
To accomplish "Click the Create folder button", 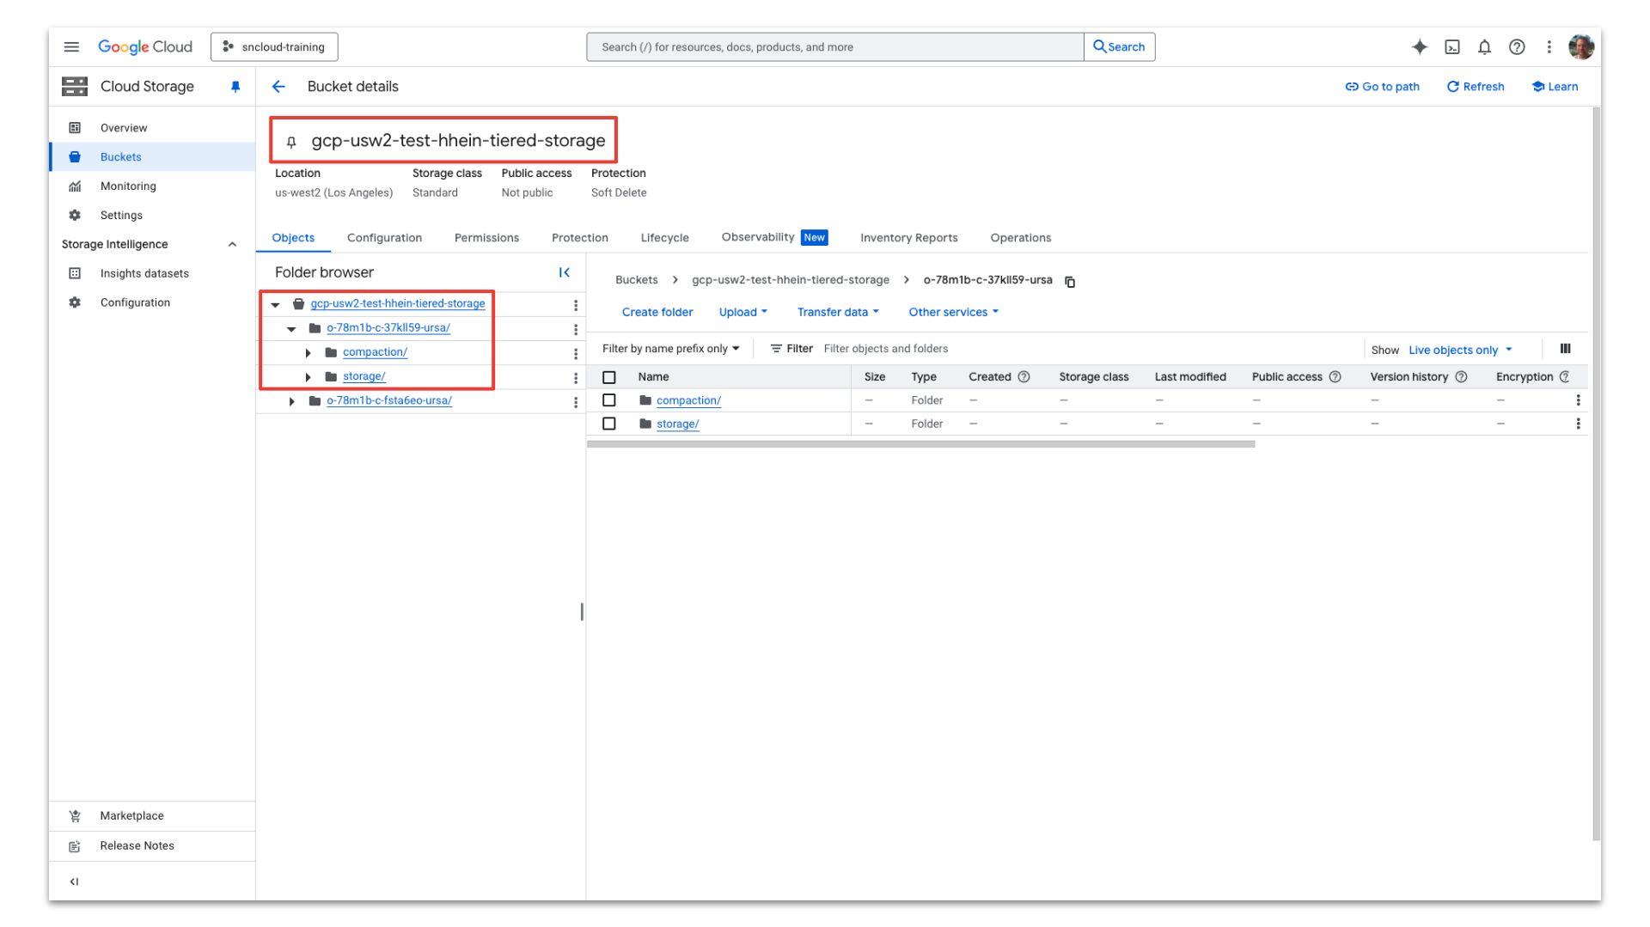I will (x=657, y=312).
